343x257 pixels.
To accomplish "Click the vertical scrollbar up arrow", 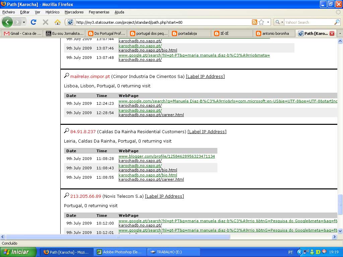I will click(340, 41).
